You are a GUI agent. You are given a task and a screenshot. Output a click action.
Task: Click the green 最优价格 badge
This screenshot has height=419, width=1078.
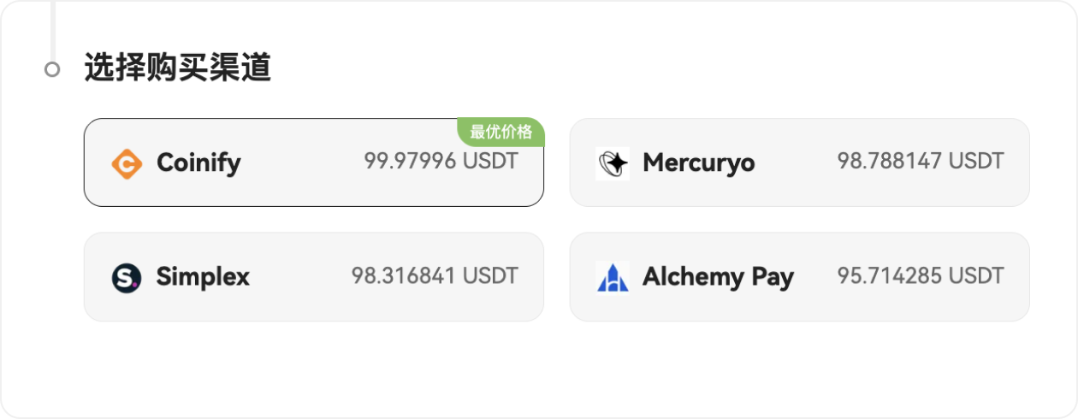tap(501, 132)
